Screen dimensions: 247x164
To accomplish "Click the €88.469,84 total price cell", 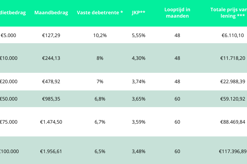I will point(233,122).
